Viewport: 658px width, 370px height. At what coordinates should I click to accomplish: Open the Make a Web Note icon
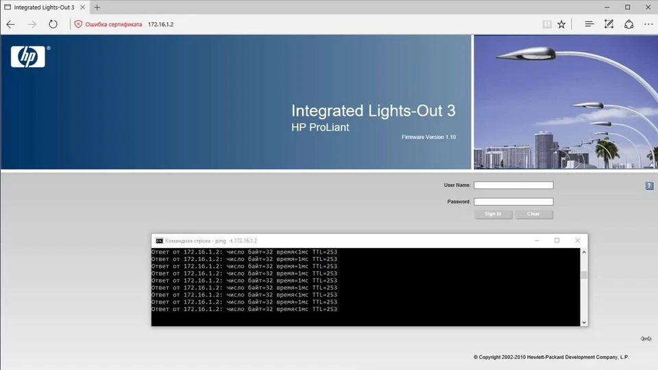pyautogui.click(x=609, y=25)
